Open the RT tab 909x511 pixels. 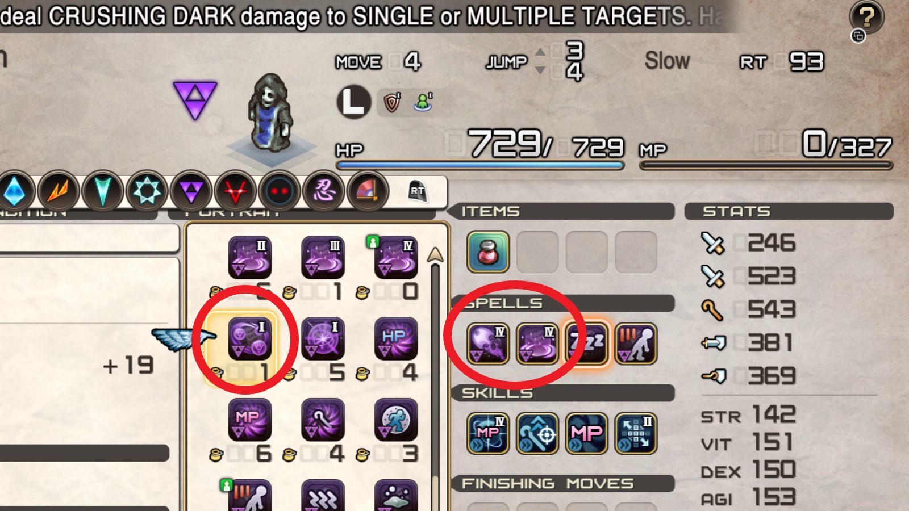pos(418,192)
